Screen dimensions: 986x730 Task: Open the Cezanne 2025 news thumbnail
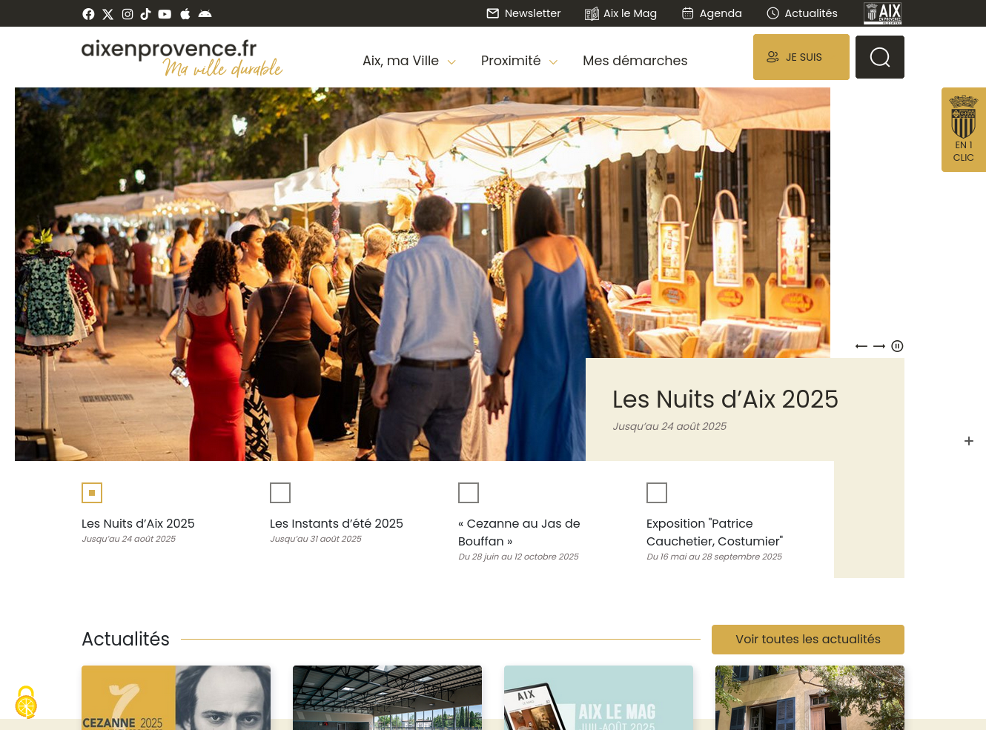point(176,697)
